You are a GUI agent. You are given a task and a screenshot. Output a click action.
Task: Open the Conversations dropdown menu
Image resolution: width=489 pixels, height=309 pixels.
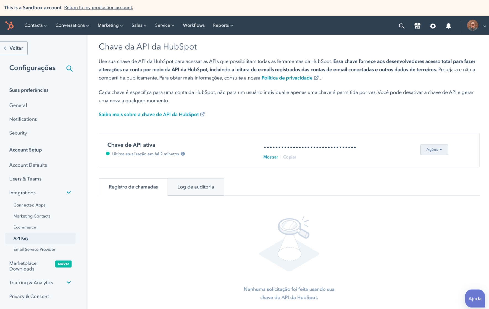coord(72,25)
